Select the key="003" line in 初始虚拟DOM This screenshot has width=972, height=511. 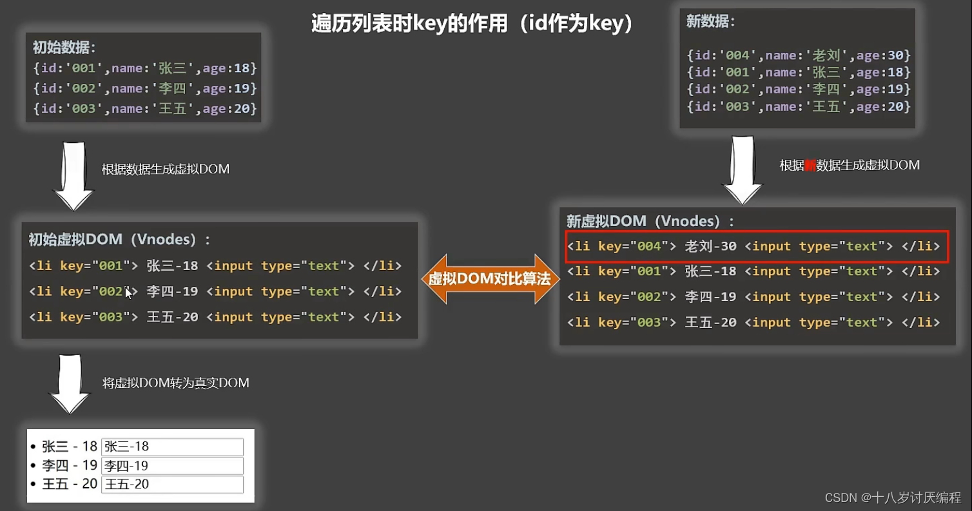215,317
